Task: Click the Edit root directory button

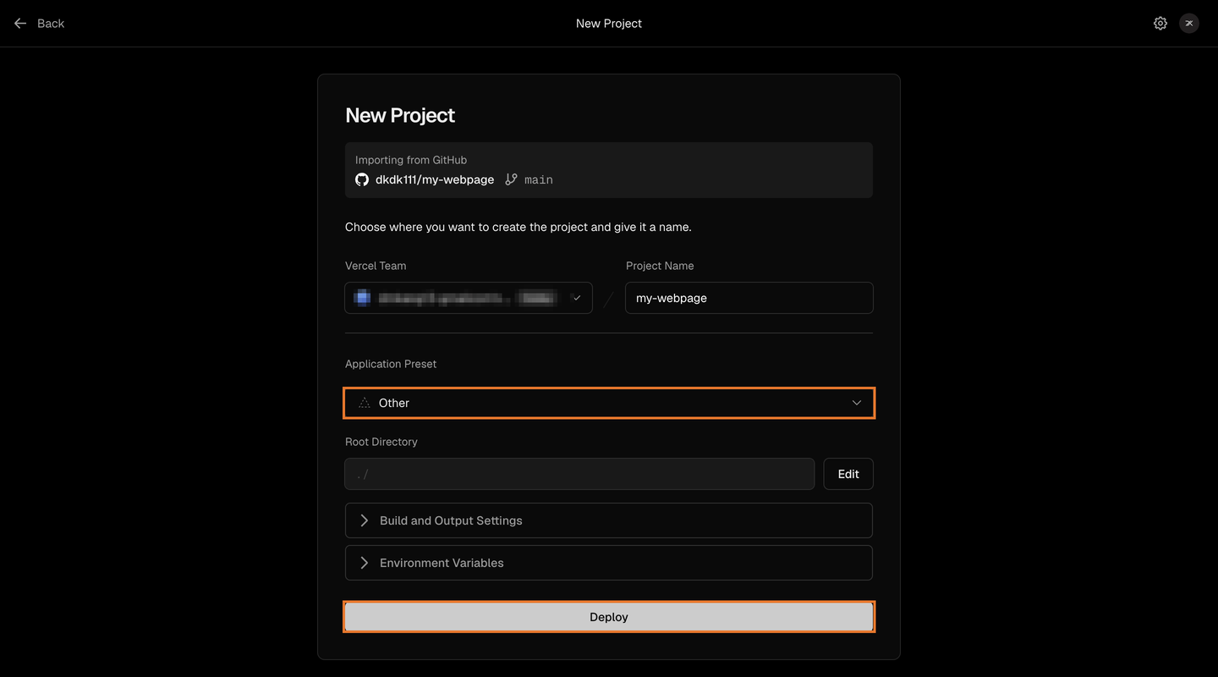Action: coord(848,474)
